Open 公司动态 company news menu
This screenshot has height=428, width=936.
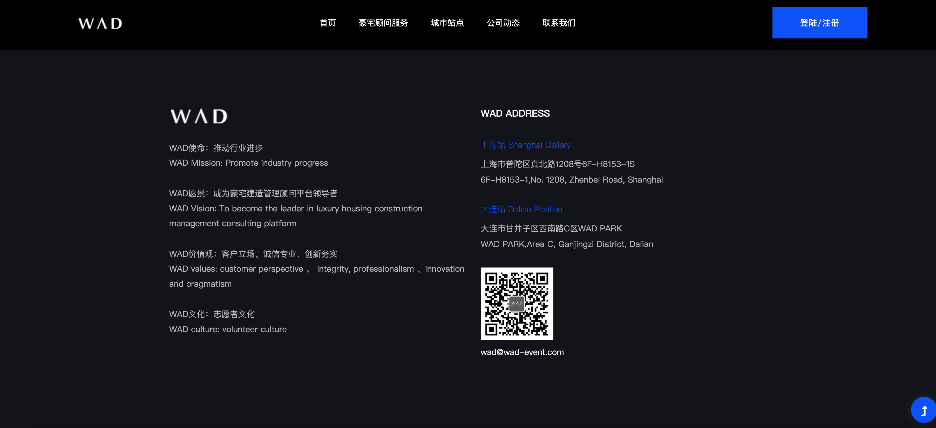[503, 23]
